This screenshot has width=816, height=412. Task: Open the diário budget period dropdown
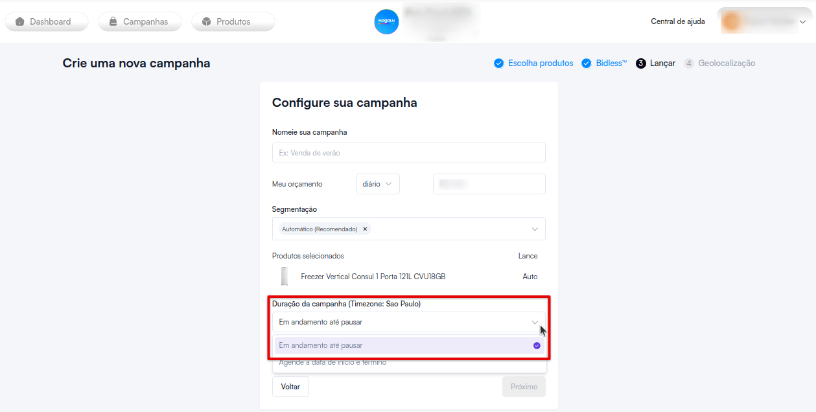pyautogui.click(x=378, y=184)
